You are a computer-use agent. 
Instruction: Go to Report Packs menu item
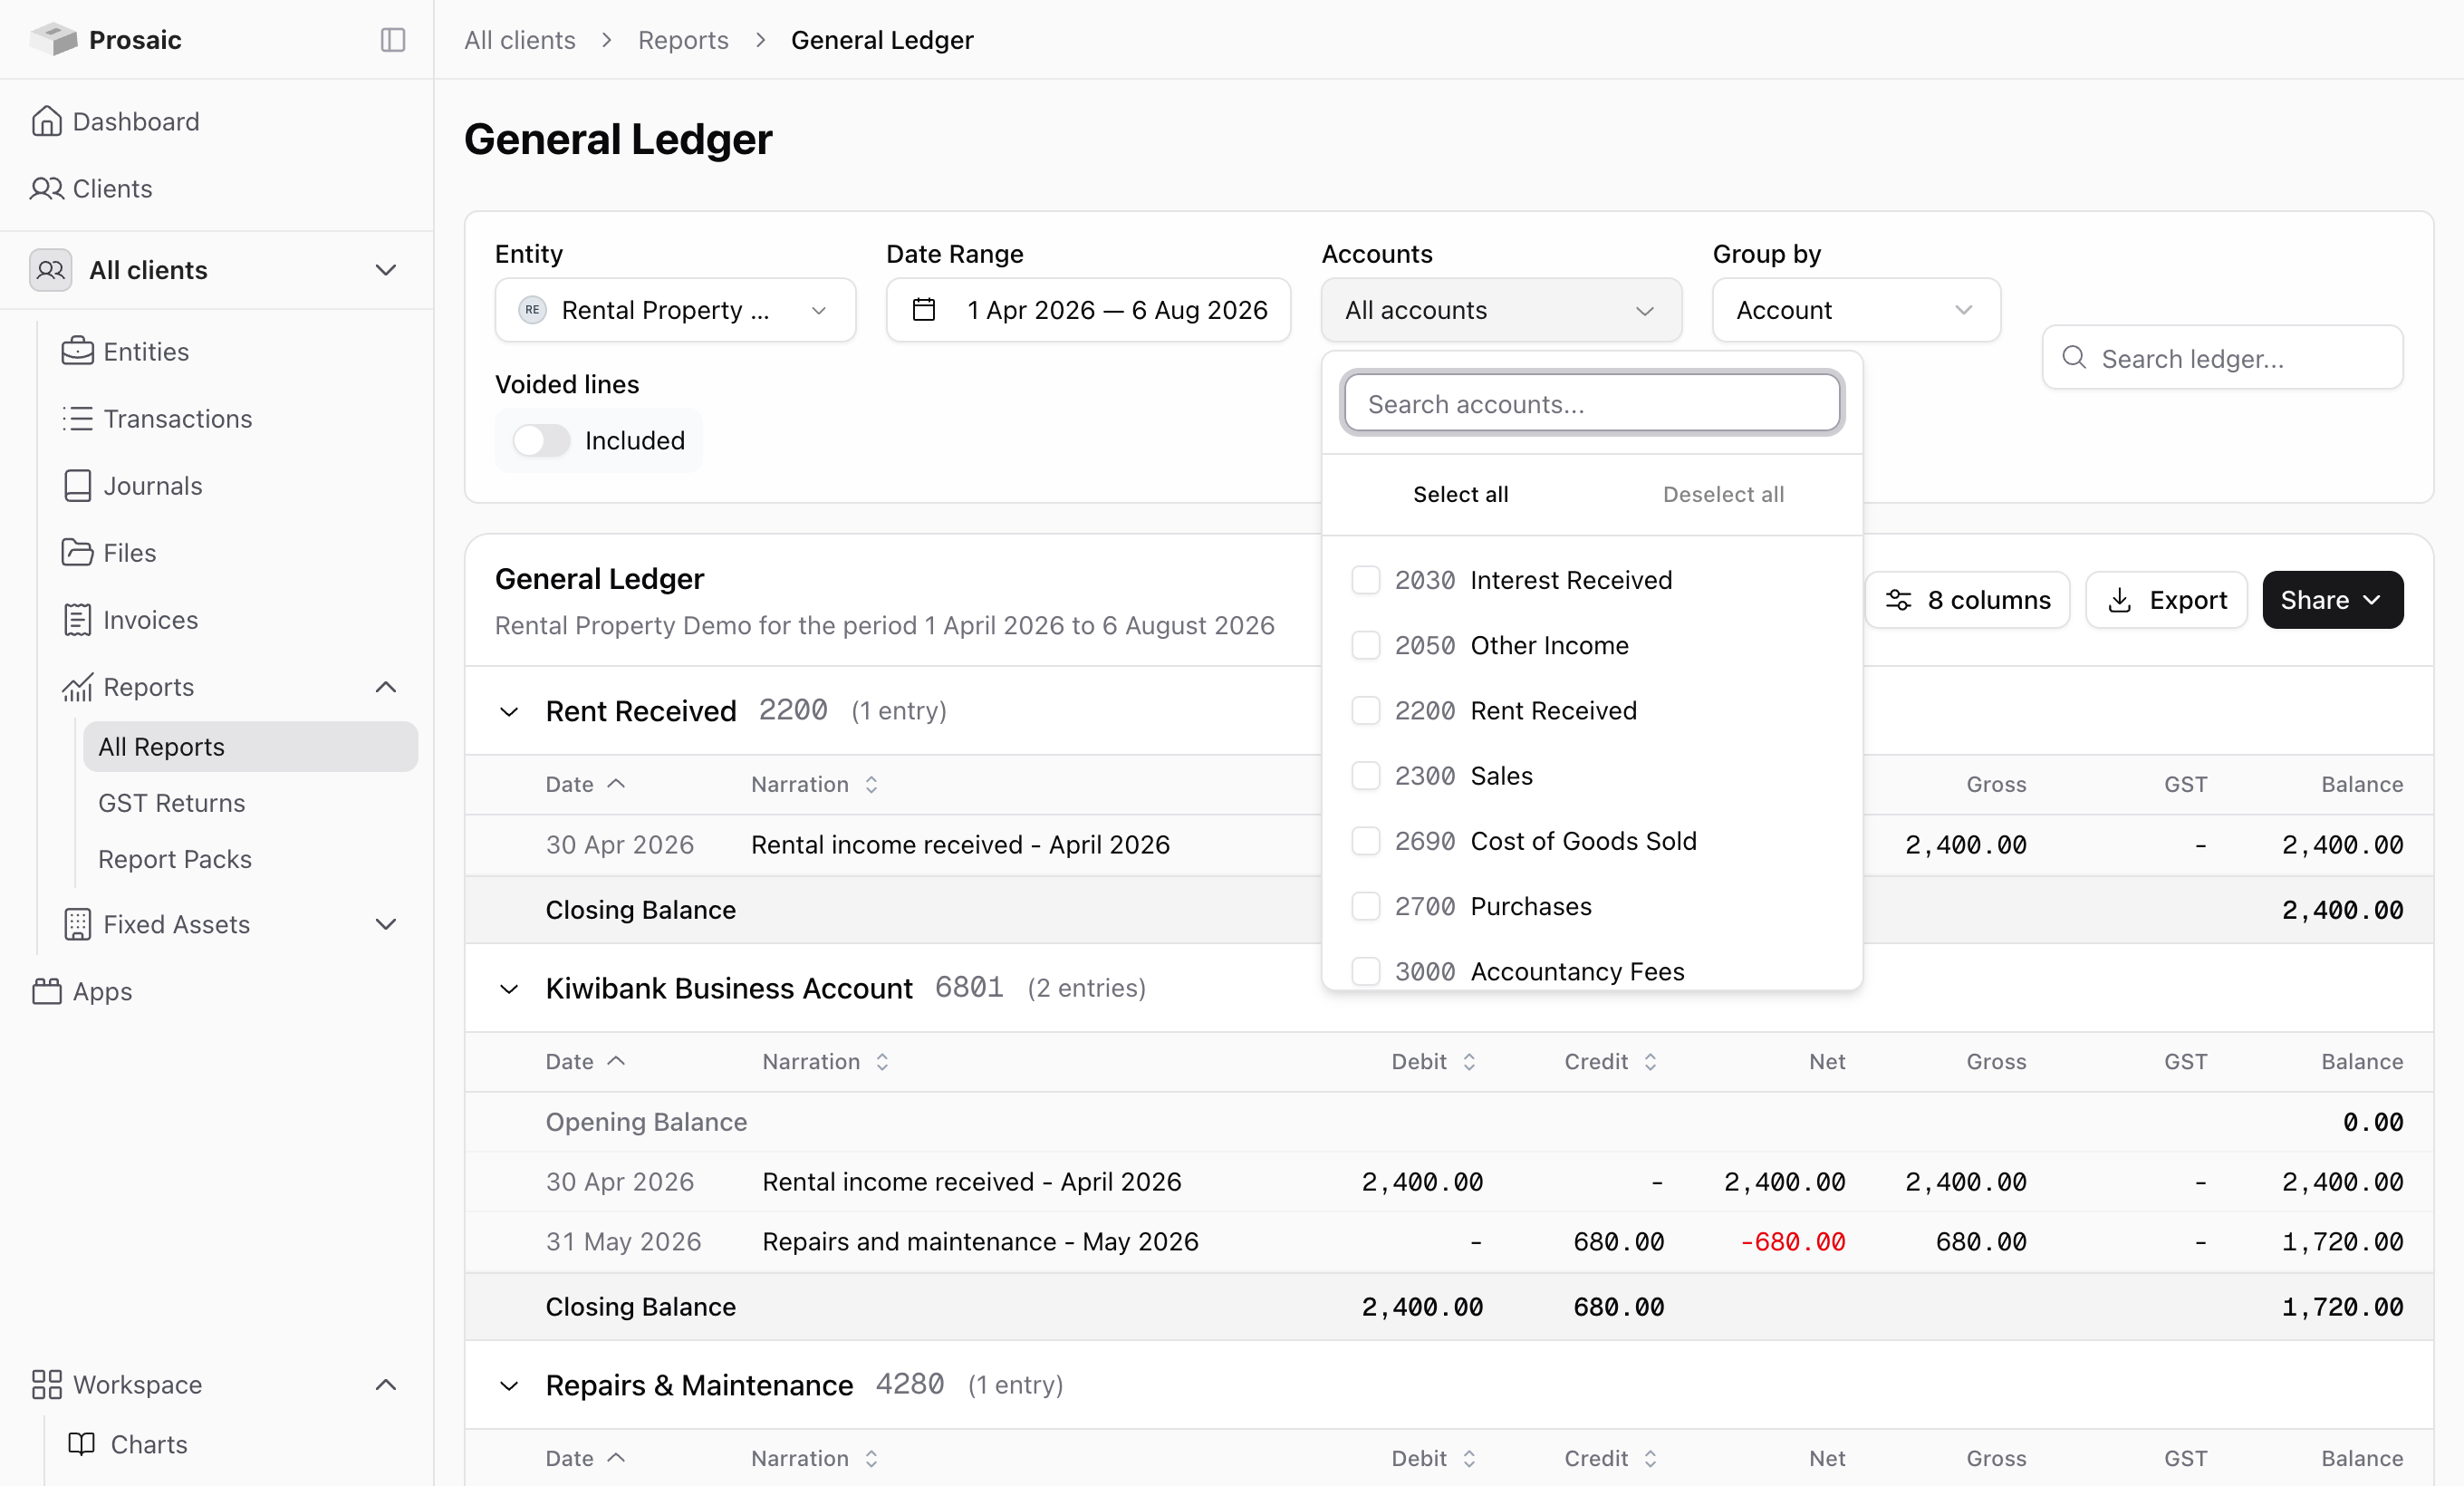pos(175,859)
